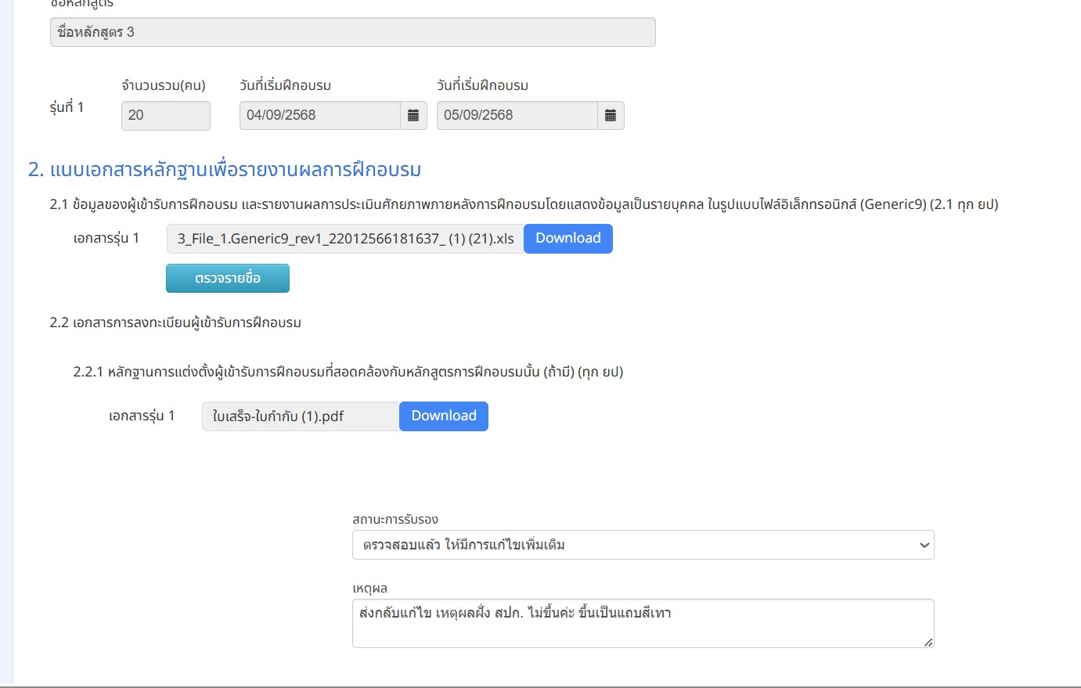Click the จำนวนรวม(คน) label
The width and height of the screenshot is (1081, 688).
[164, 85]
